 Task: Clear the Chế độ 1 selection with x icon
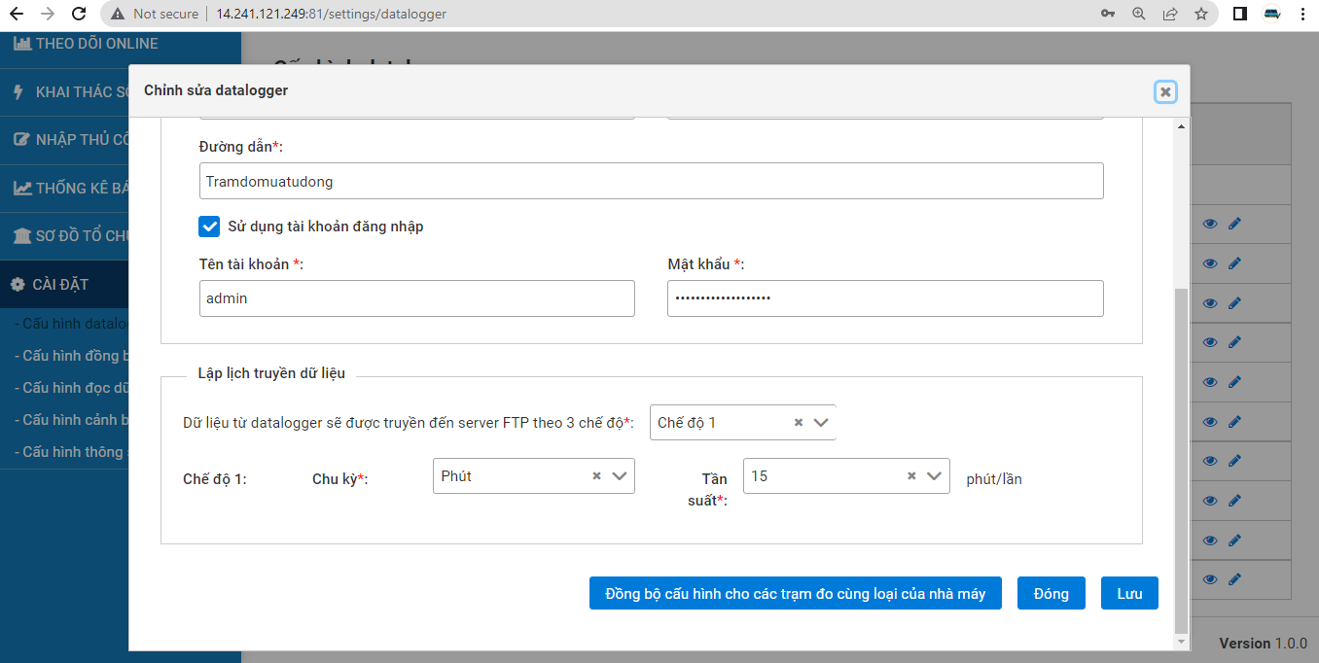click(799, 423)
